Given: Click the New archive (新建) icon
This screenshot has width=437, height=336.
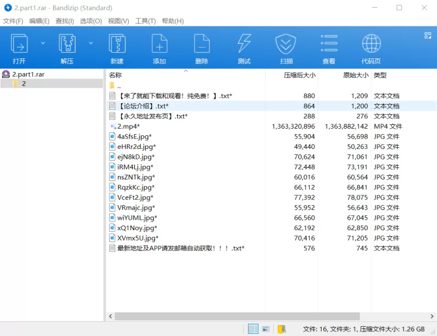Looking at the screenshot, I should 117,44.
